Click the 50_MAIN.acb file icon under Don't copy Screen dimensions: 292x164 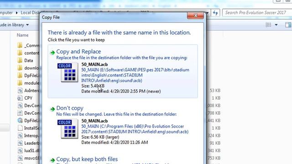click(x=68, y=128)
